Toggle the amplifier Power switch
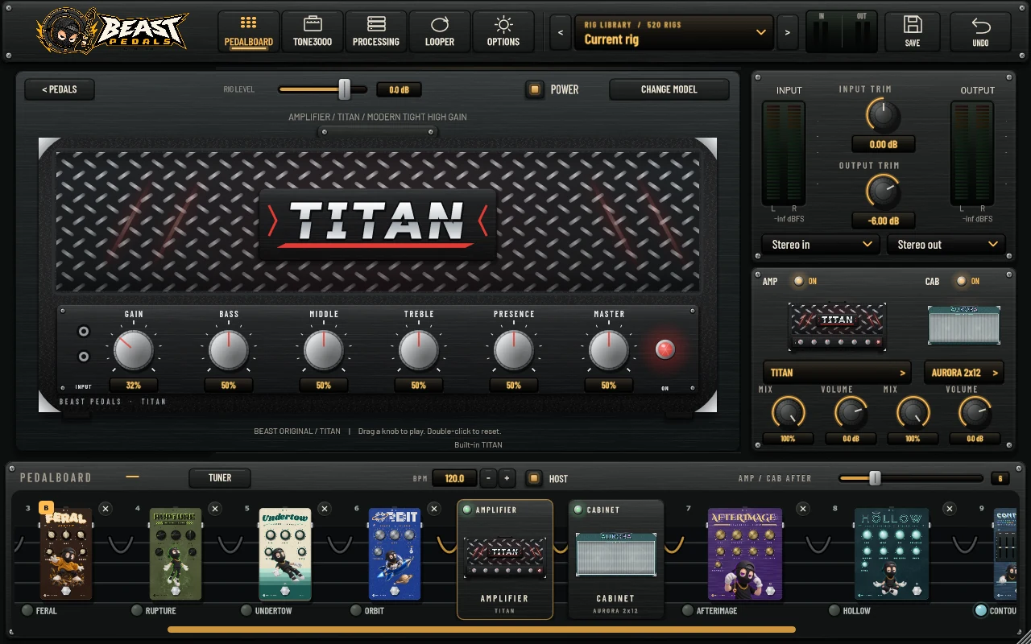 click(x=534, y=89)
